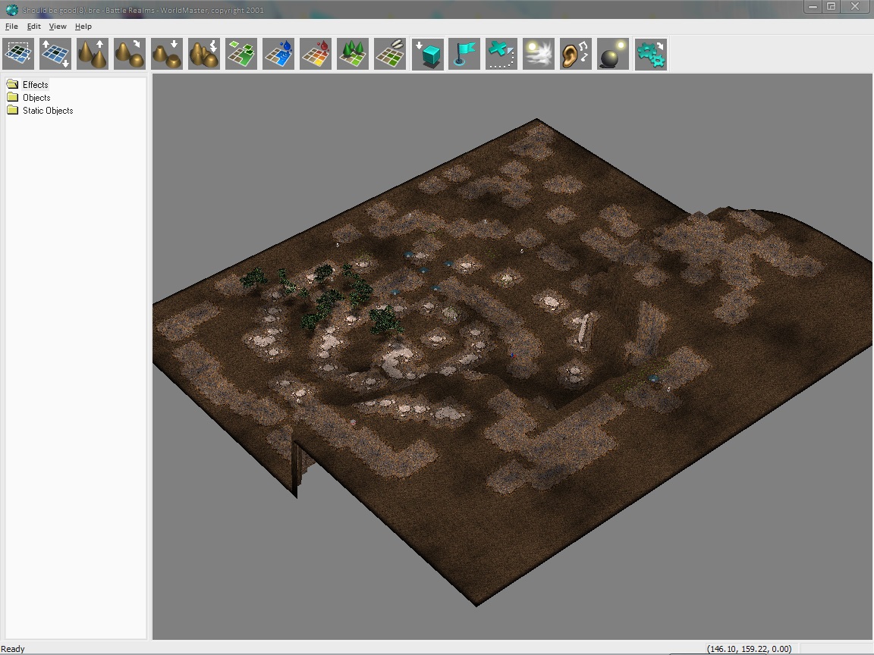Screen dimensions: 874x655
Task: Select the teal flag marker tool
Action: [464, 54]
